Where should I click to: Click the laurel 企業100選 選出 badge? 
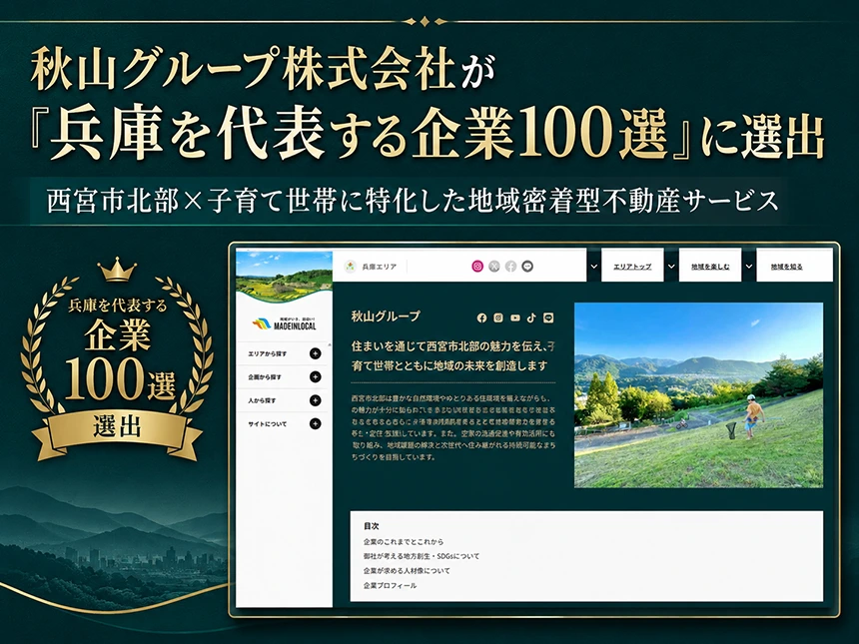click(x=117, y=358)
